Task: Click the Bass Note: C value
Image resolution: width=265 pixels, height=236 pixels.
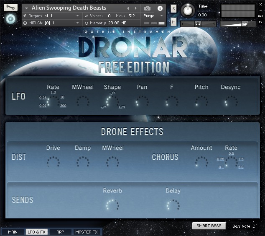Action: click(244, 226)
